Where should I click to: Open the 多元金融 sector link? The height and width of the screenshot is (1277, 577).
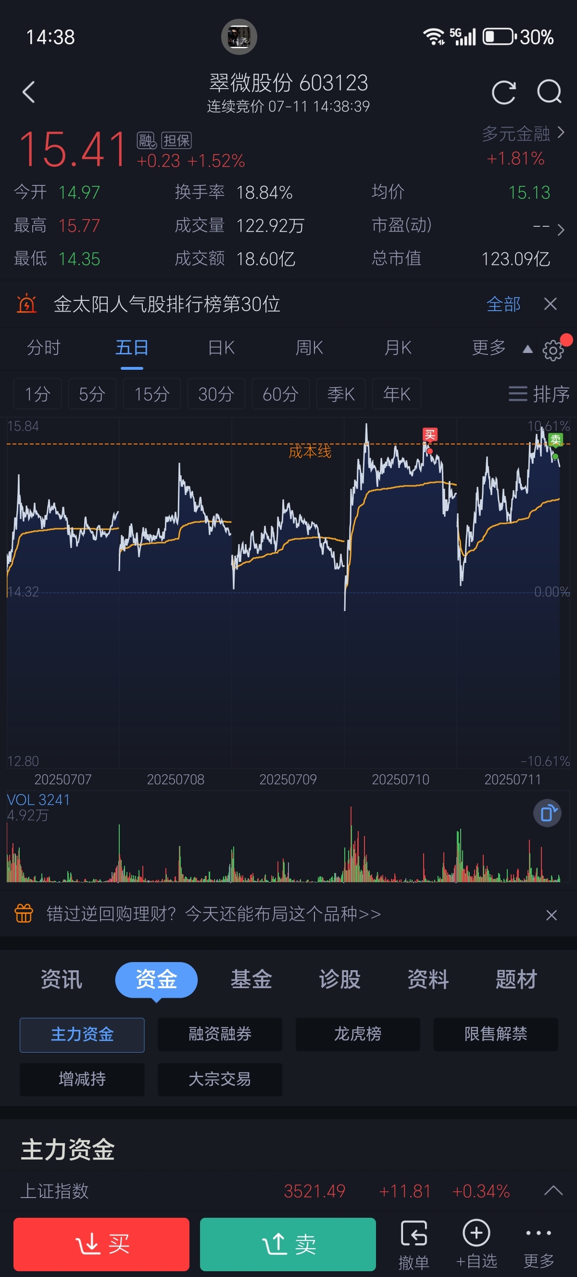[x=523, y=133]
